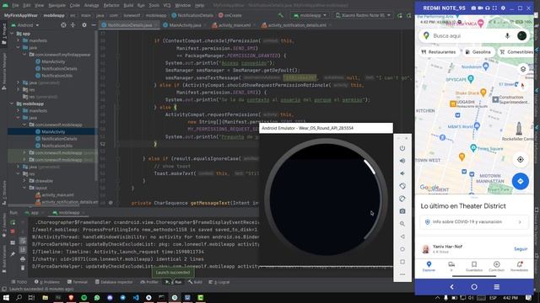Open the Start menu on Windows taskbar

click(x=6, y=297)
